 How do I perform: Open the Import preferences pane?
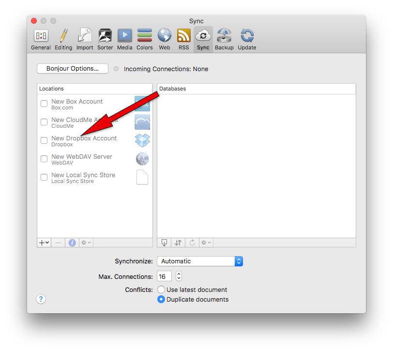coord(85,39)
